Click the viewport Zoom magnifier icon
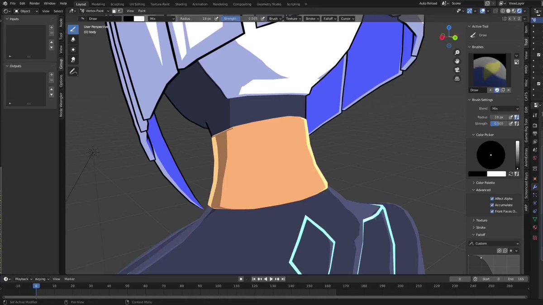This screenshot has width=543, height=305. 457,52
